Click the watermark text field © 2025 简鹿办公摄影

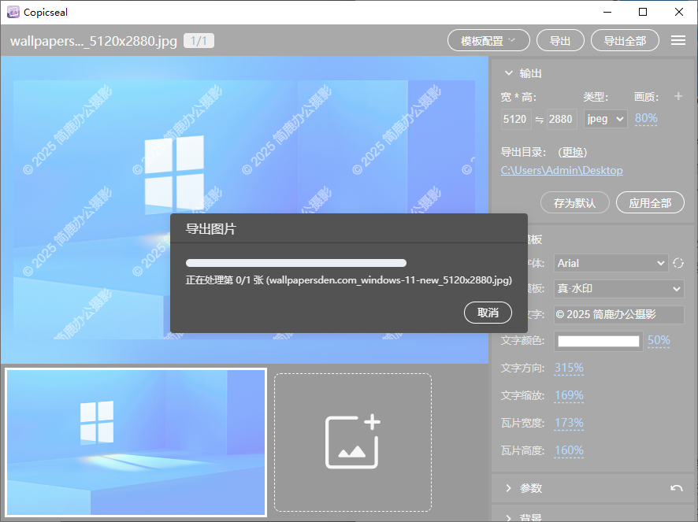[618, 315]
